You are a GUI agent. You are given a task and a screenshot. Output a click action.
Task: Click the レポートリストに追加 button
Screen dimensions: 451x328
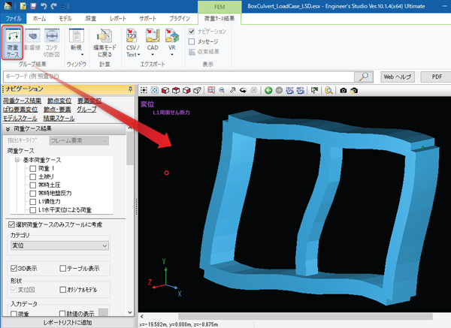click(68, 323)
